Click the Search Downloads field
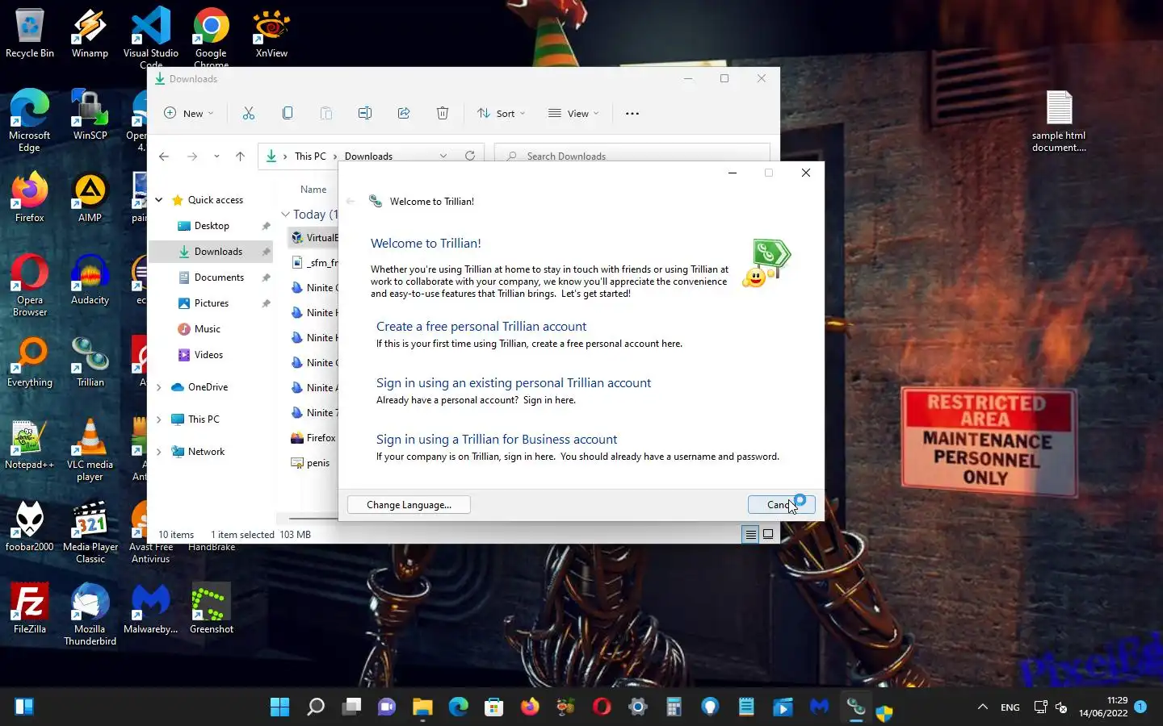This screenshot has width=1163, height=726. tap(632, 156)
